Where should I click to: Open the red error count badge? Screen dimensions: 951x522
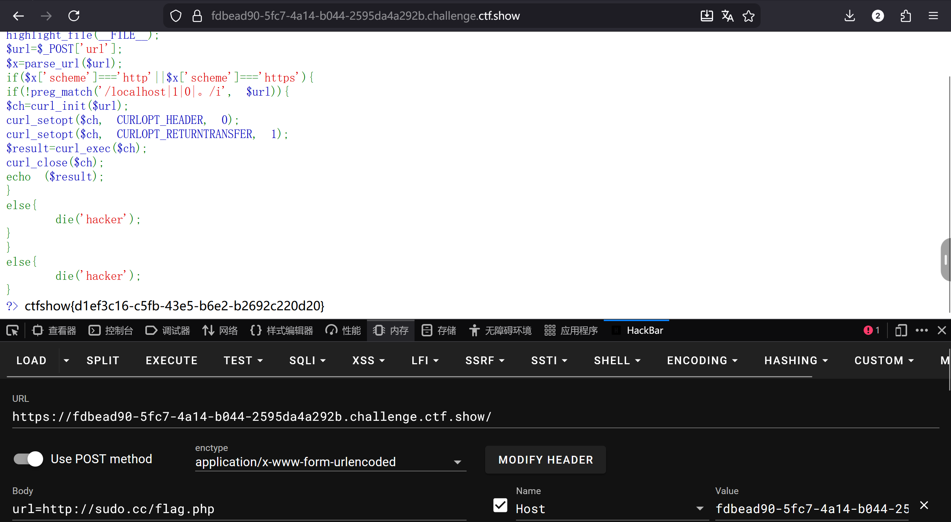coord(871,330)
